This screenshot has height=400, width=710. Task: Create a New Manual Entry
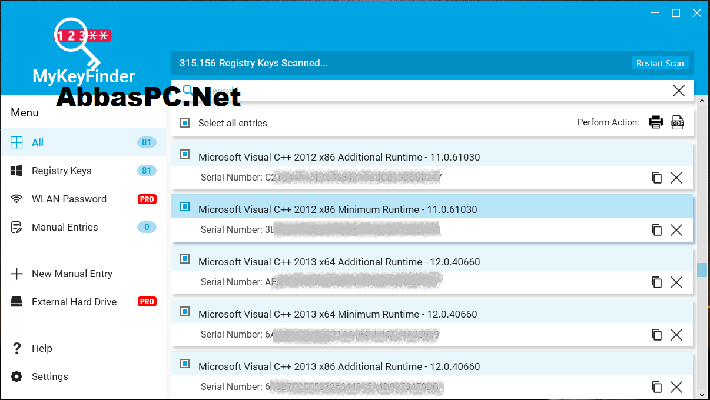coord(83,274)
